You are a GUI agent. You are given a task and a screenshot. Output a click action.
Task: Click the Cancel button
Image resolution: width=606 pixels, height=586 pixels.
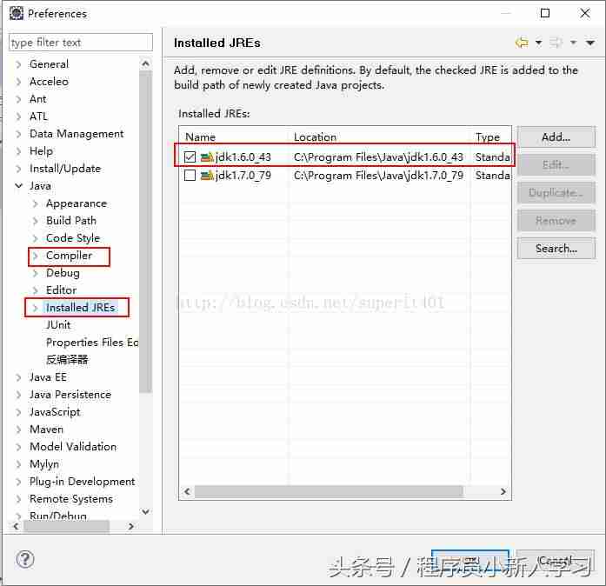coord(555,560)
